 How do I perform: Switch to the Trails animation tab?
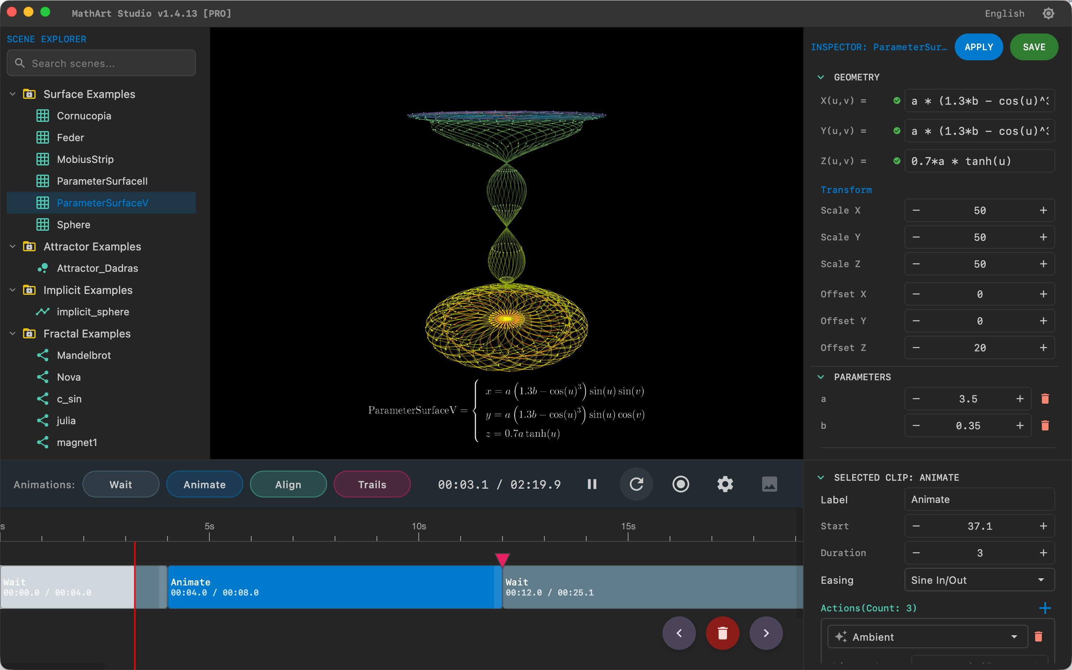(x=372, y=484)
